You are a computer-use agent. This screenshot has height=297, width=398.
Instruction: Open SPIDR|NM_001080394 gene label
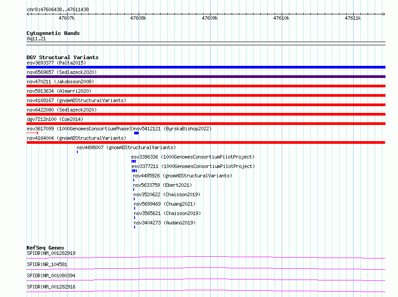click(x=51, y=275)
